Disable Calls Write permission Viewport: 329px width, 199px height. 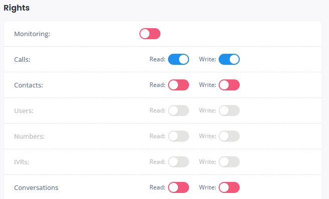point(229,59)
